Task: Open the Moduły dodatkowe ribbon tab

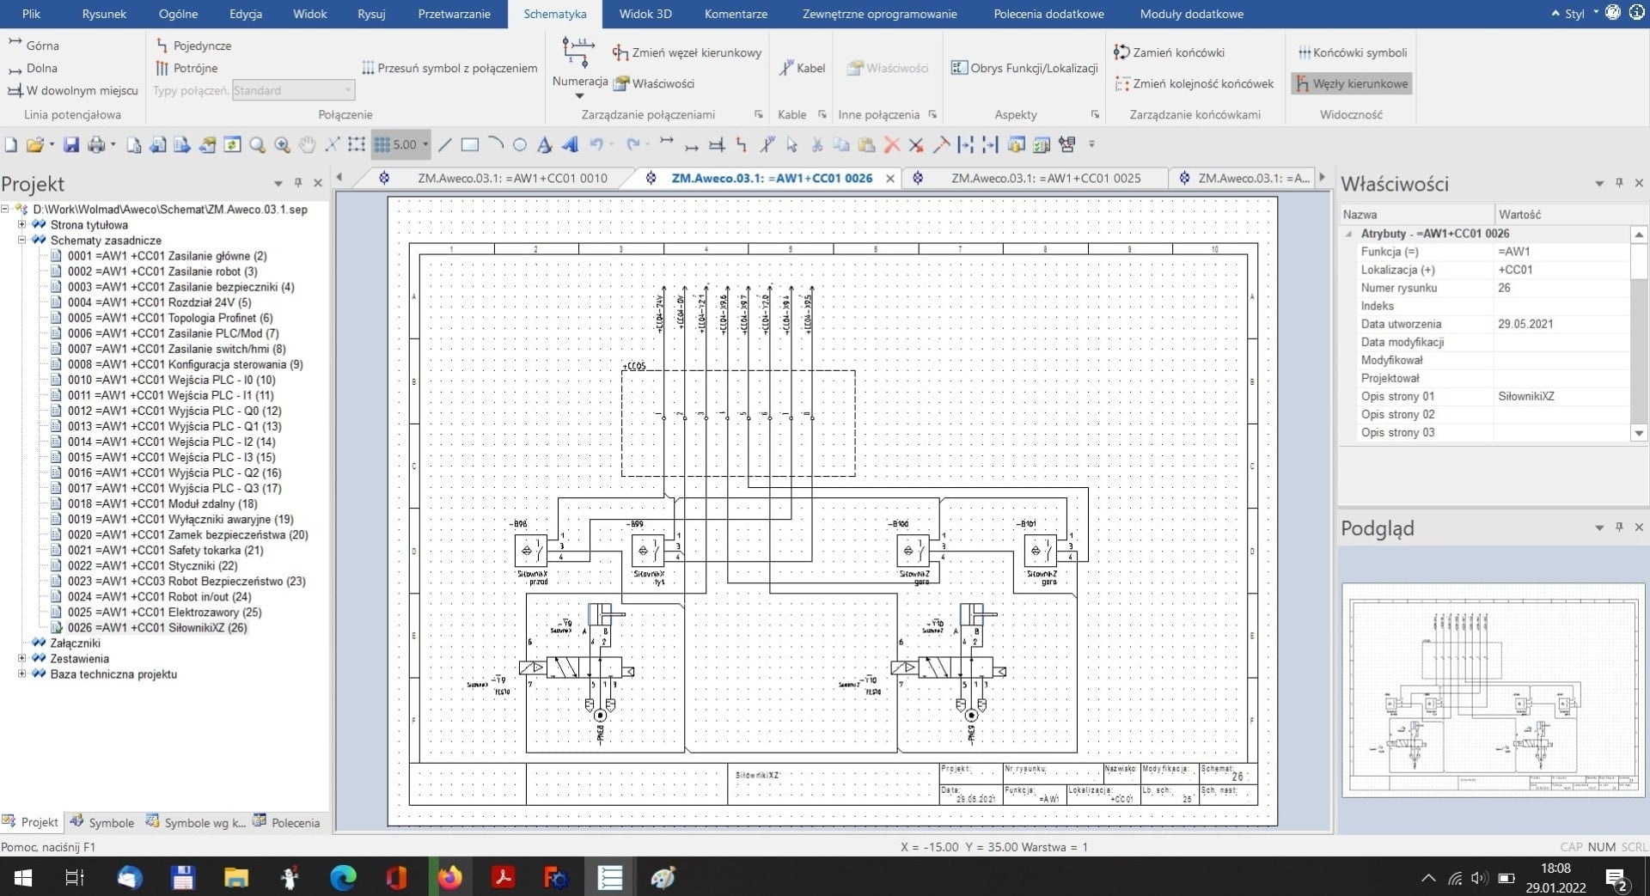Action: tap(1191, 14)
